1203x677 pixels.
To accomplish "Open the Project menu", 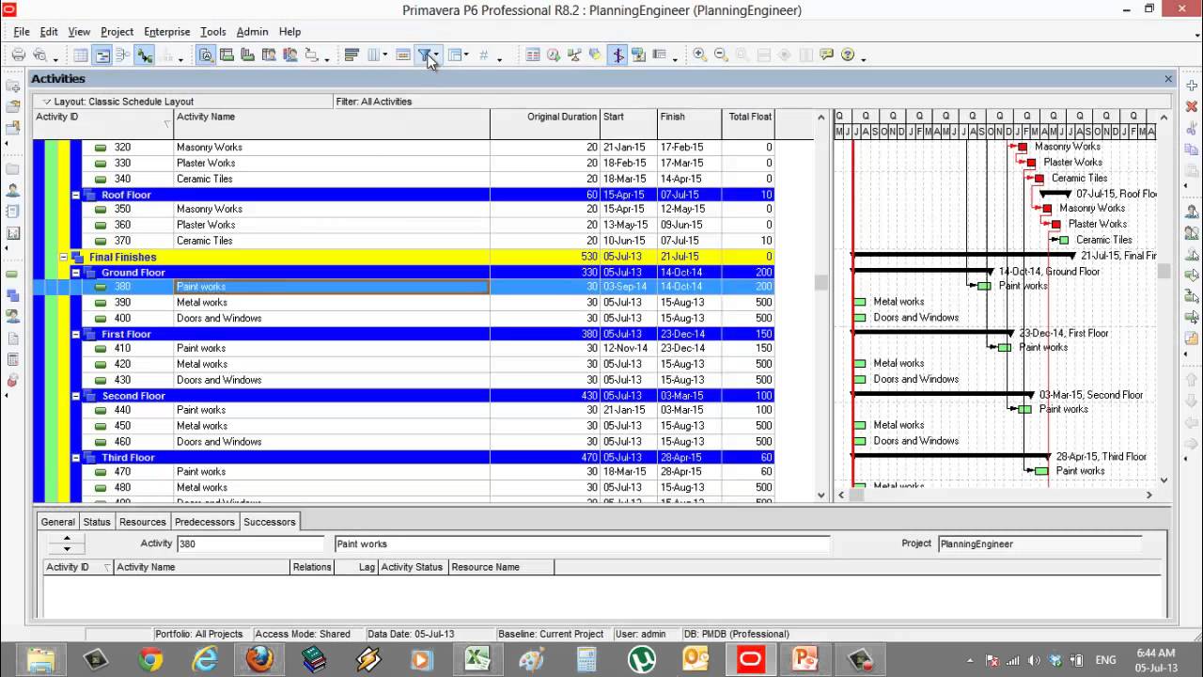I will point(117,32).
